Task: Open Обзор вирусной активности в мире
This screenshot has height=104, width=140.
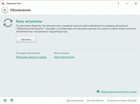Action: pos(118,92)
